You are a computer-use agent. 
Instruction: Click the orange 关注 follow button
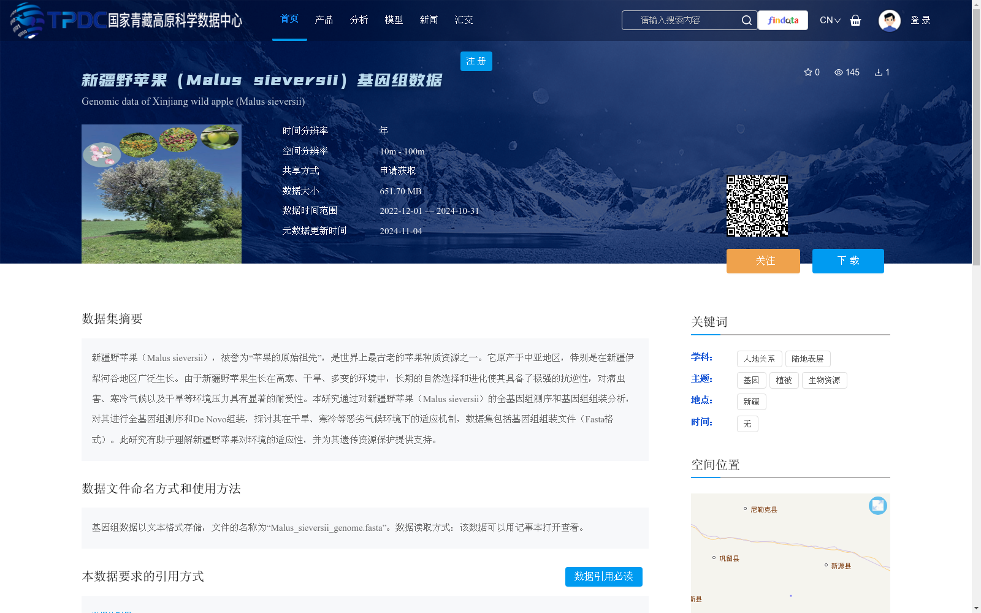[x=763, y=261]
